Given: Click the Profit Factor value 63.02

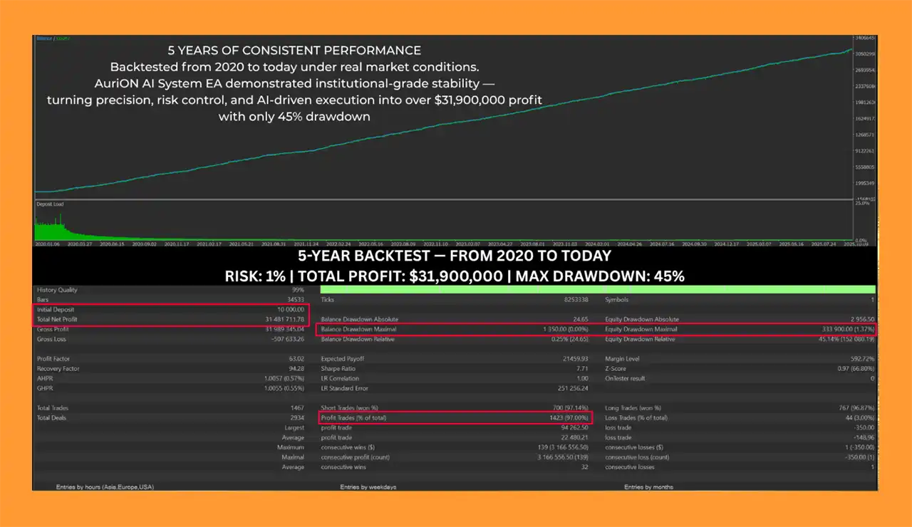Looking at the screenshot, I should click(x=294, y=359).
